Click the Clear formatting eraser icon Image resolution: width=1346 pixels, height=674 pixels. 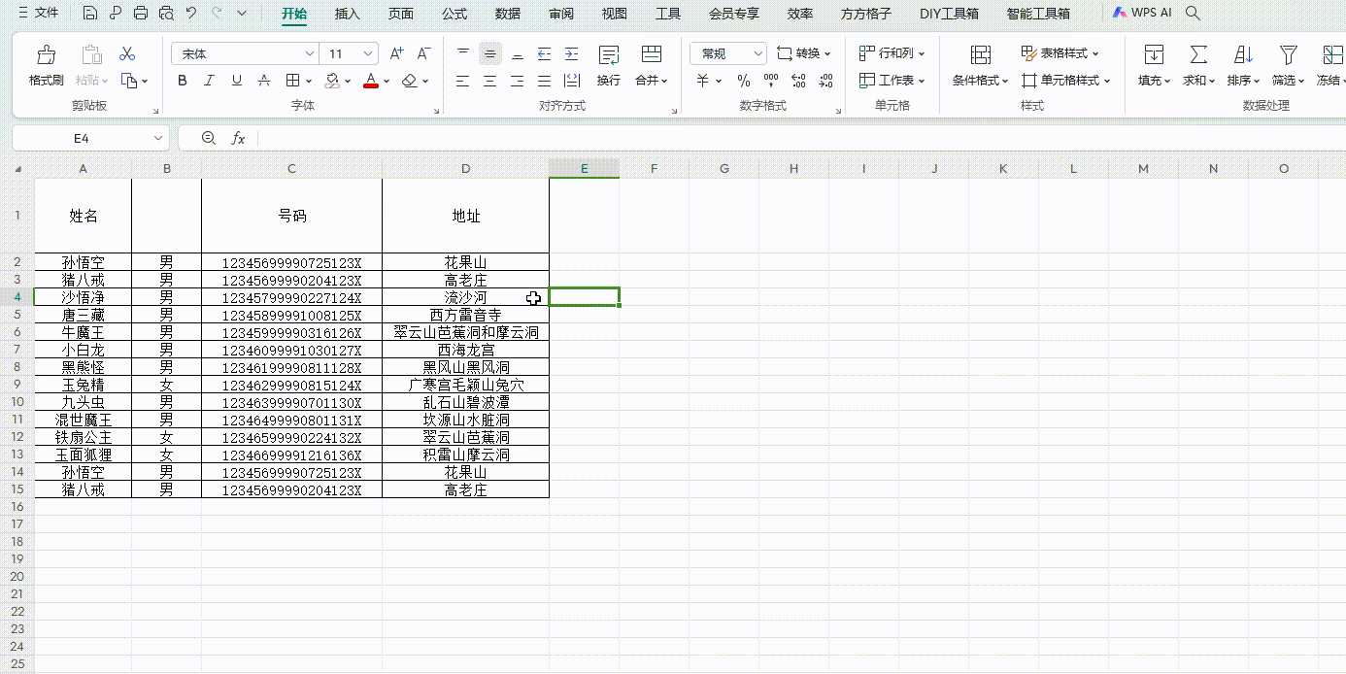[410, 81]
